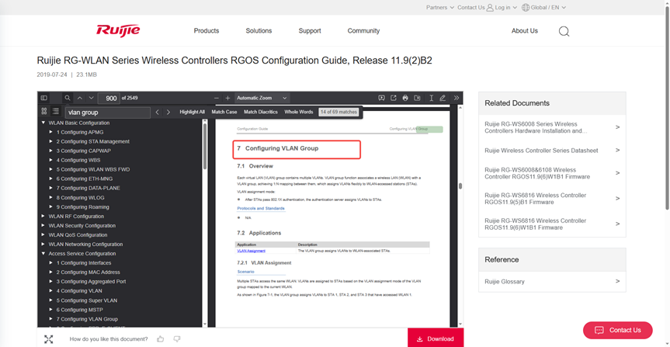Click the Log in user icon
This screenshot has width=670, height=347.
click(490, 7)
